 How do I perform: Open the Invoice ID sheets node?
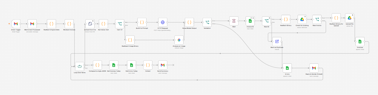[250, 21]
